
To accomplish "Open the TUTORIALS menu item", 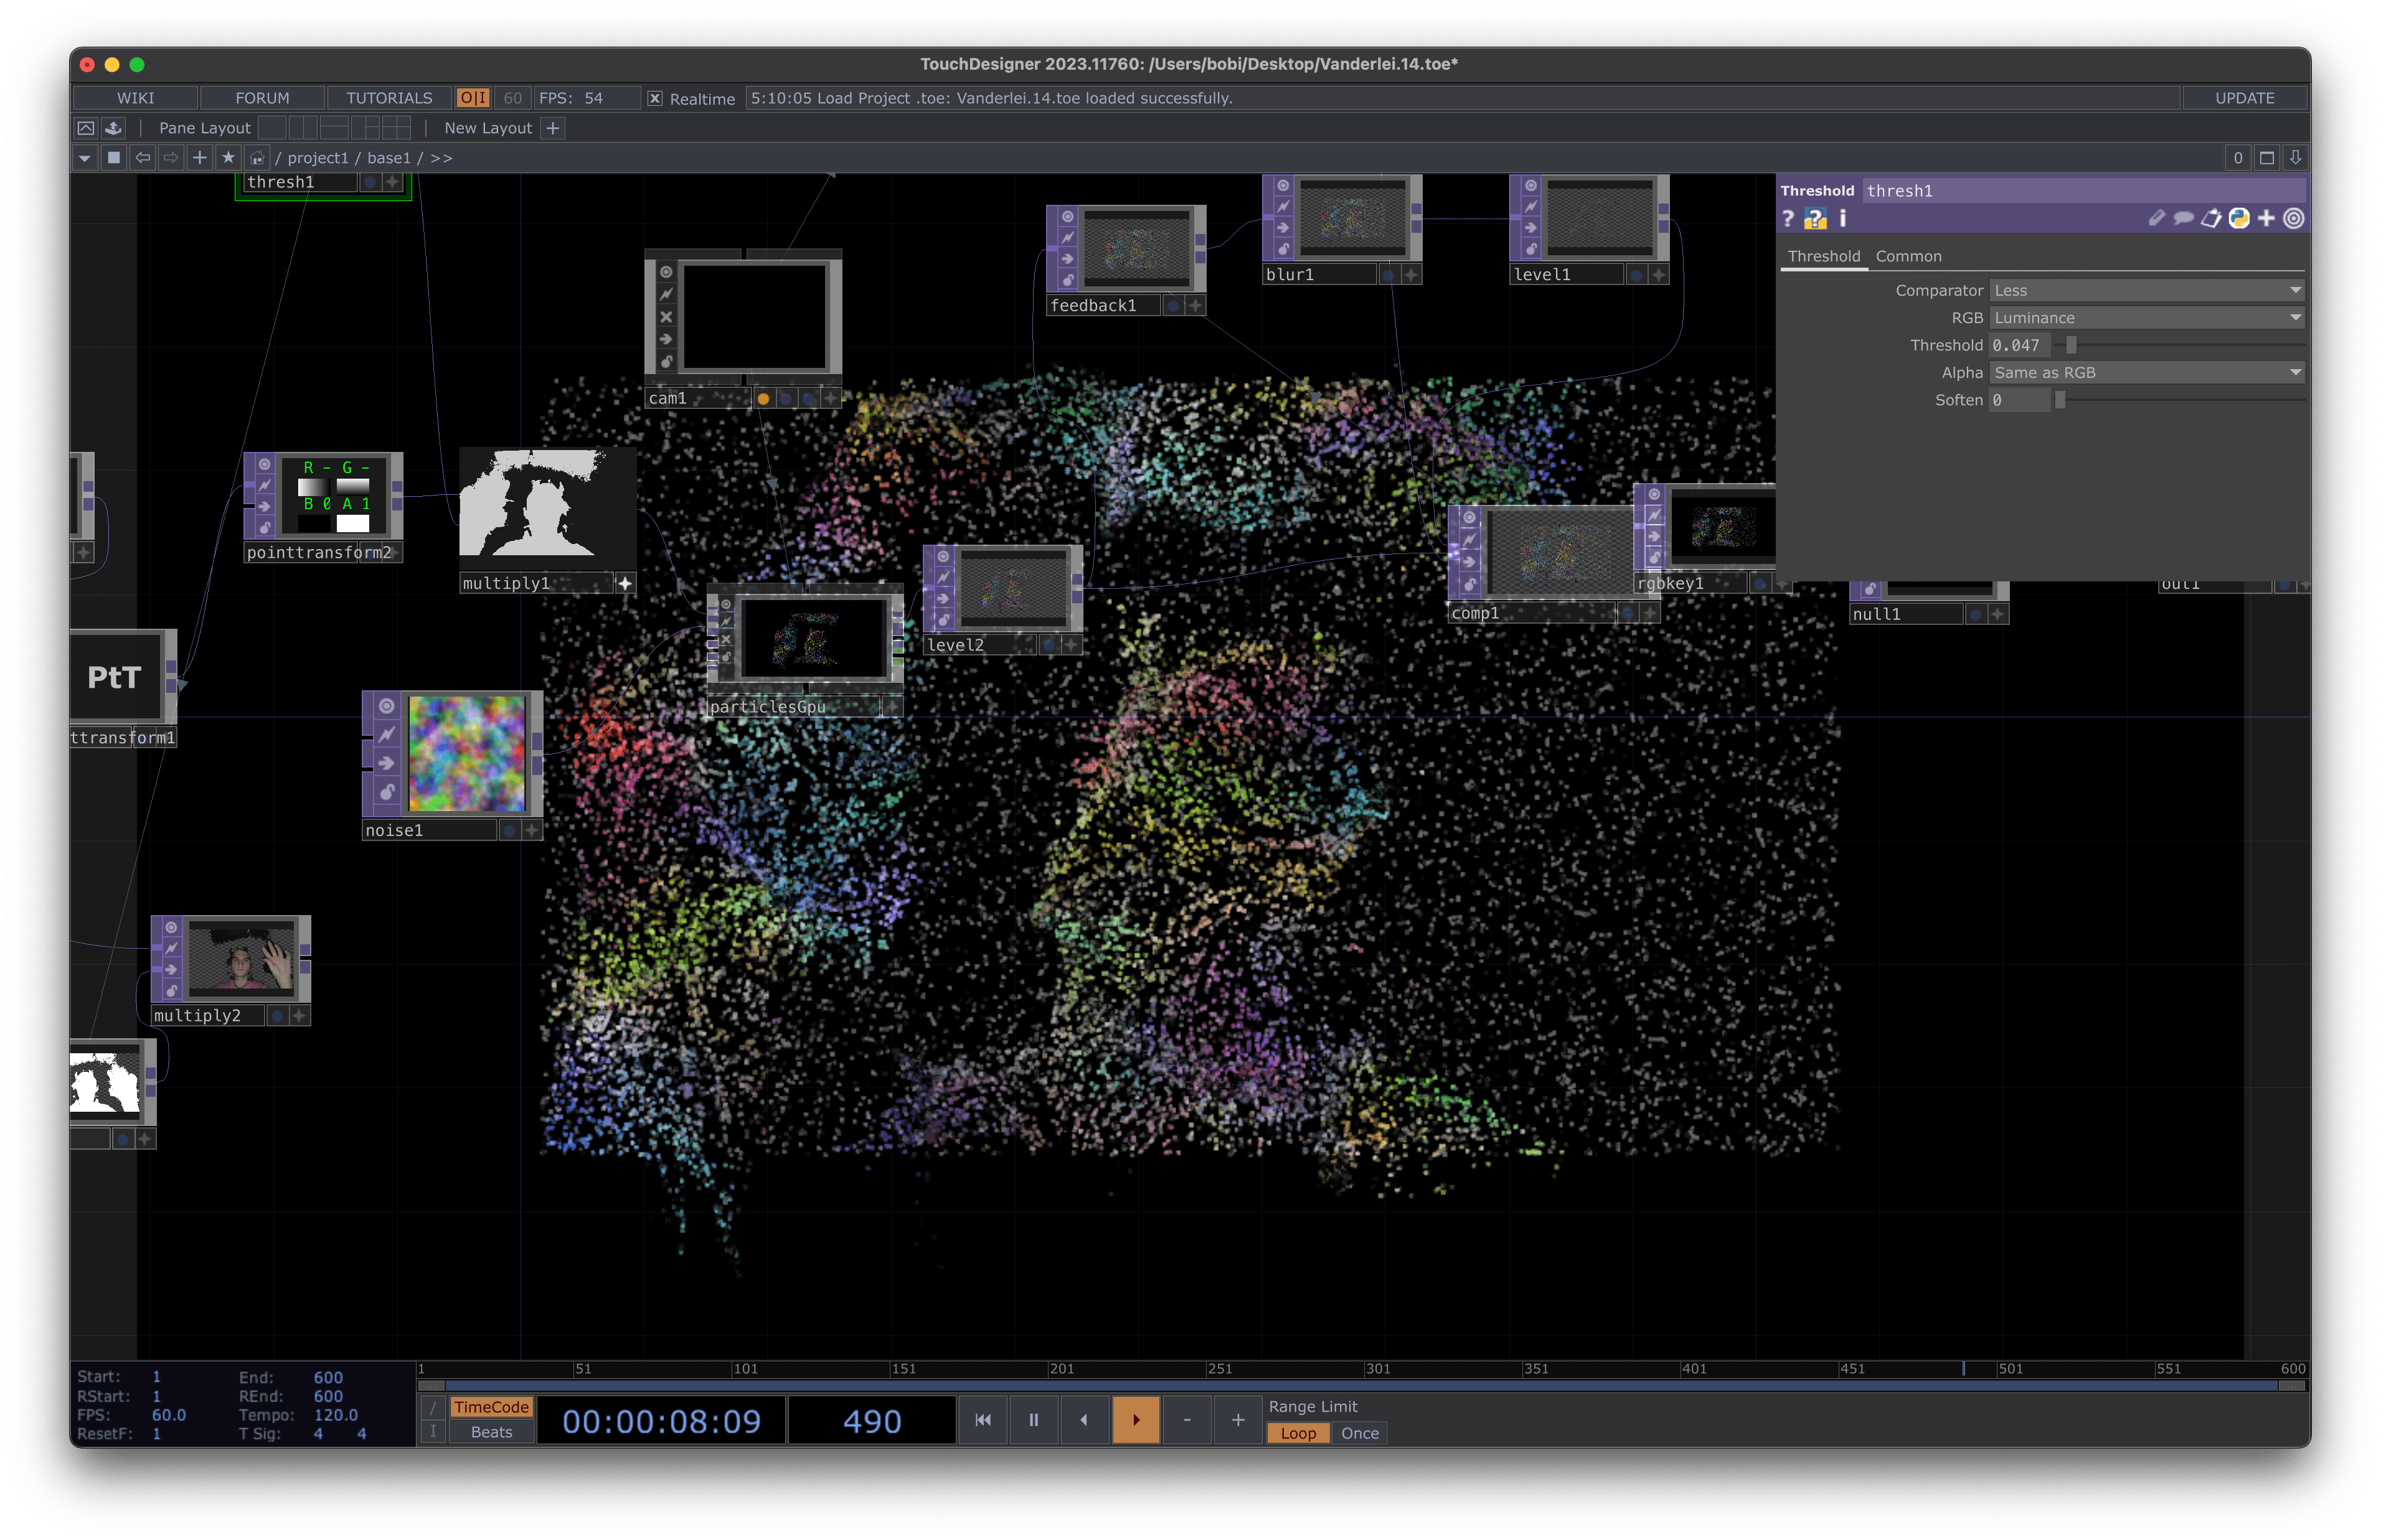I will 389,98.
